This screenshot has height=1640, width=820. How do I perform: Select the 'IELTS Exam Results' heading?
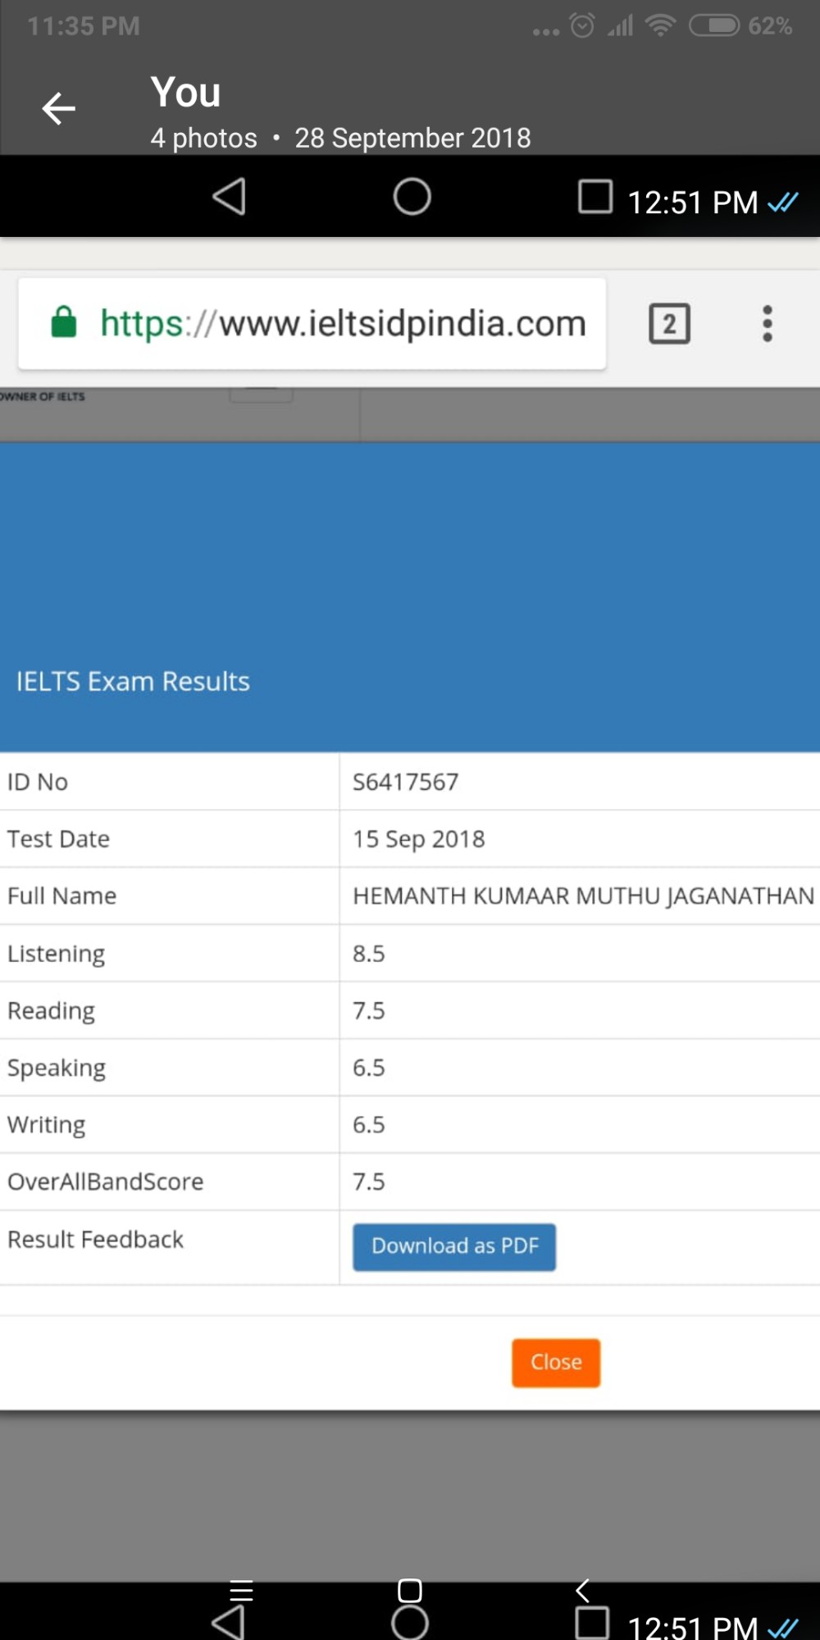pyautogui.click(x=133, y=681)
